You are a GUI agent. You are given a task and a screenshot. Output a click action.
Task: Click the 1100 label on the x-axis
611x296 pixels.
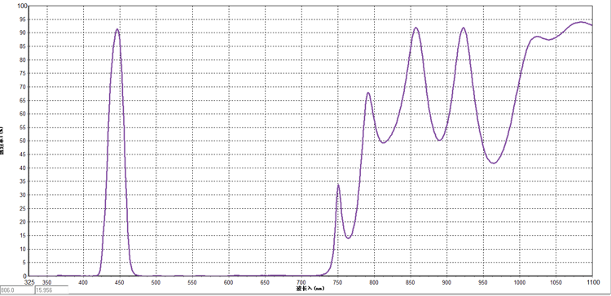point(592,282)
